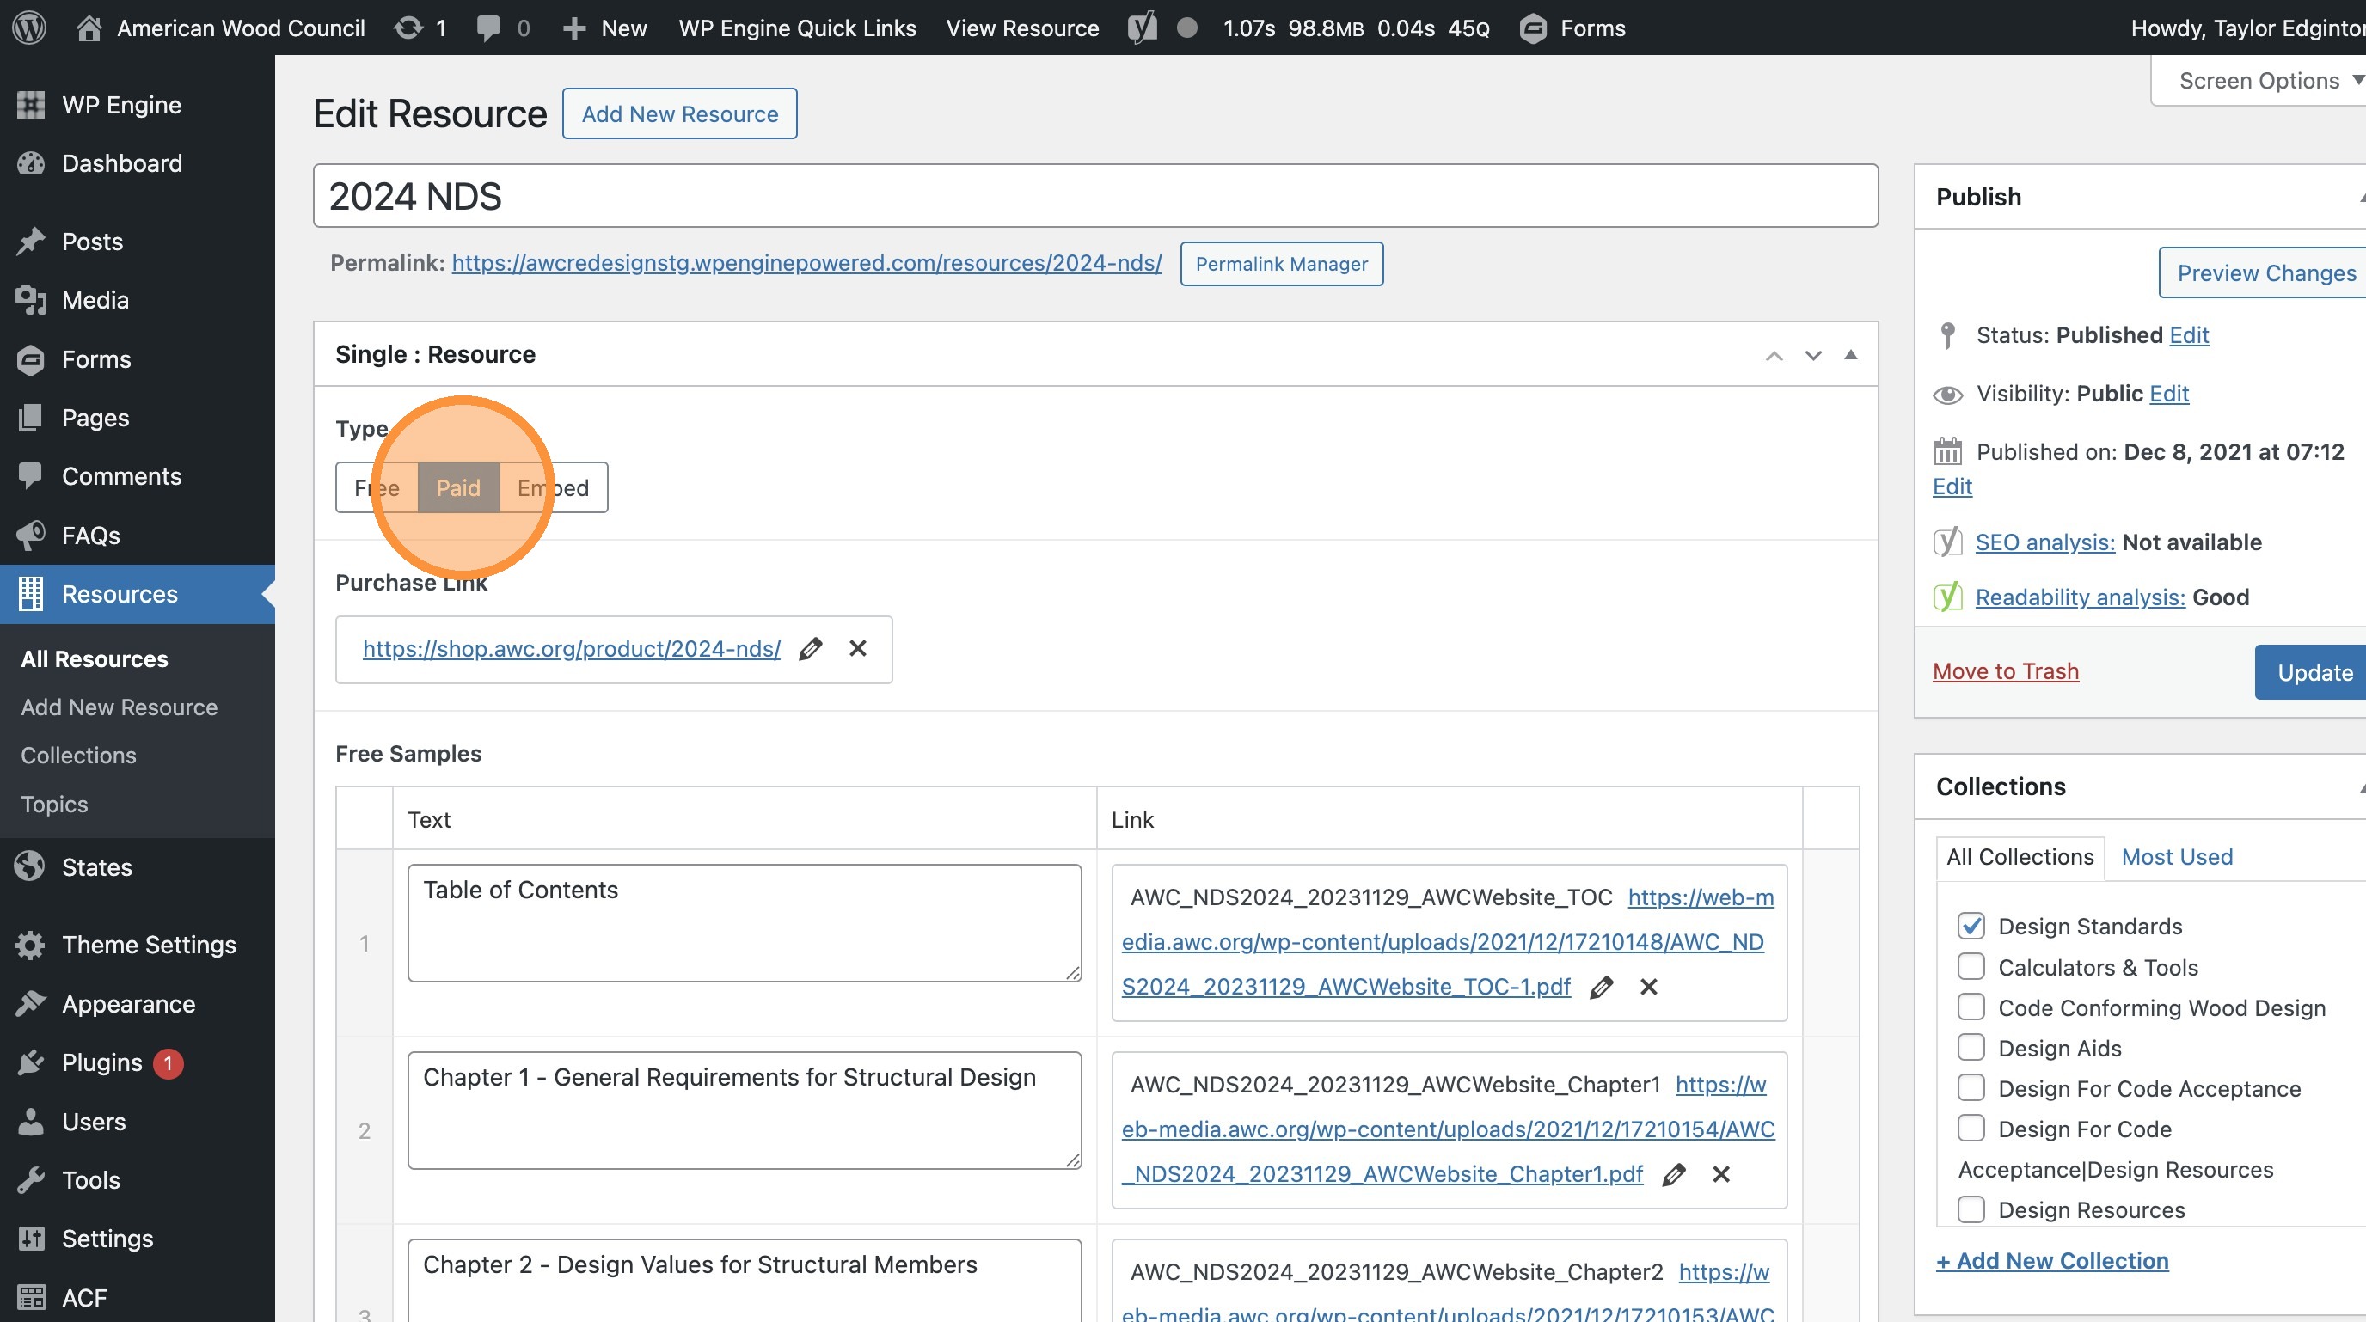The height and width of the screenshot is (1322, 2366).
Task: Move the Single : Resource box down
Action: coord(1812,355)
